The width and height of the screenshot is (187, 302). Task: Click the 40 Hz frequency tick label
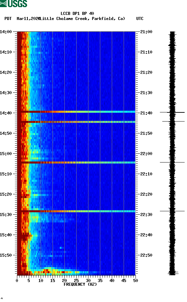coord(112,281)
